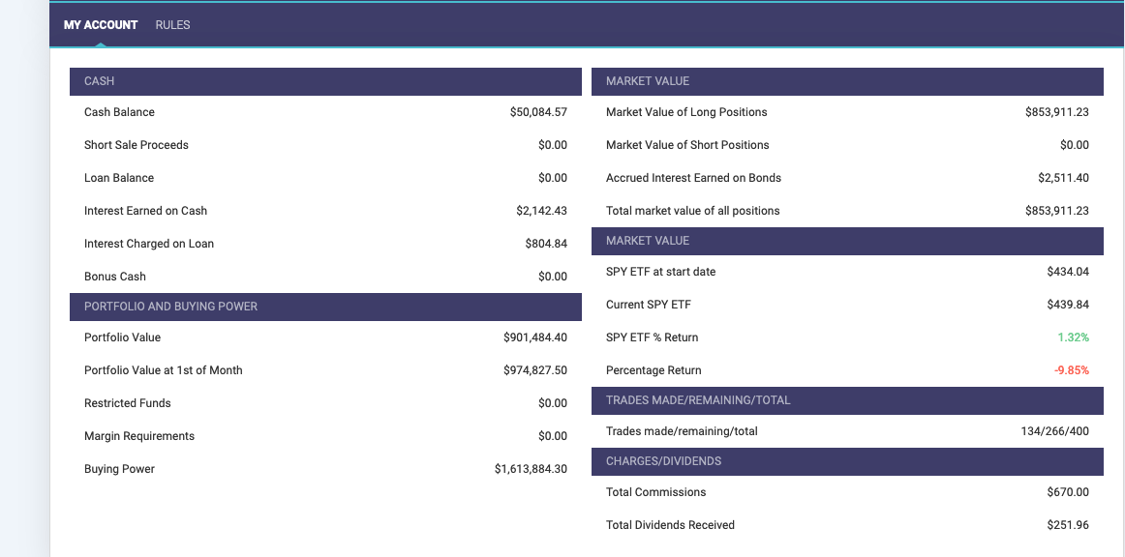Image resolution: width=1125 pixels, height=557 pixels.
Task: Click the Current SPY ETF value $439.84
Action: pos(1068,305)
